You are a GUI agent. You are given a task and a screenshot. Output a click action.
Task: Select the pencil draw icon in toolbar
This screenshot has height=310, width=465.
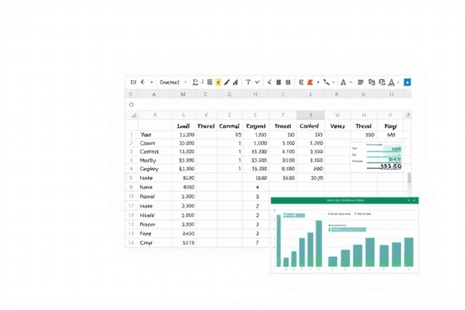[x=227, y=82]
